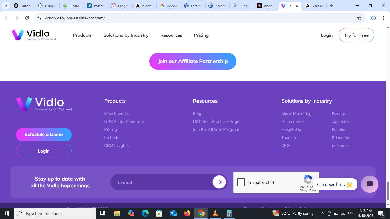Submit email with arrow button
The image size is (390, 219).
(x=219, y=182)
